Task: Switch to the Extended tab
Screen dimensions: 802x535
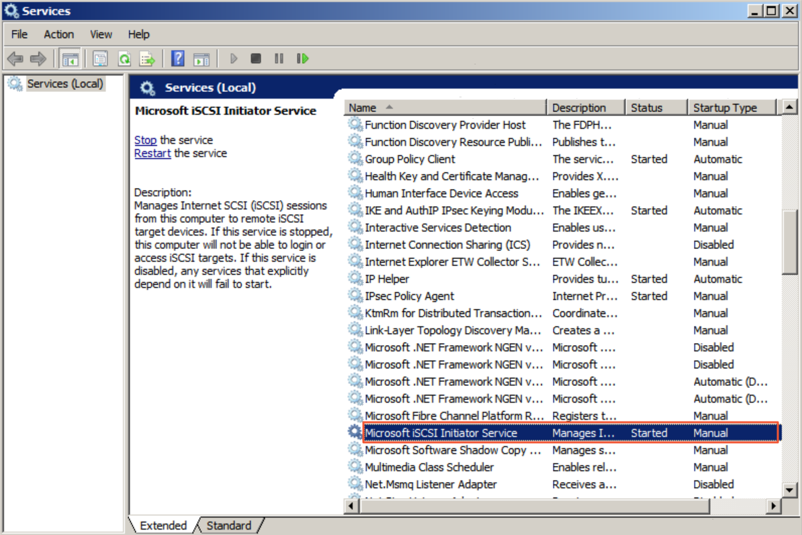Action: click(163, 526)
